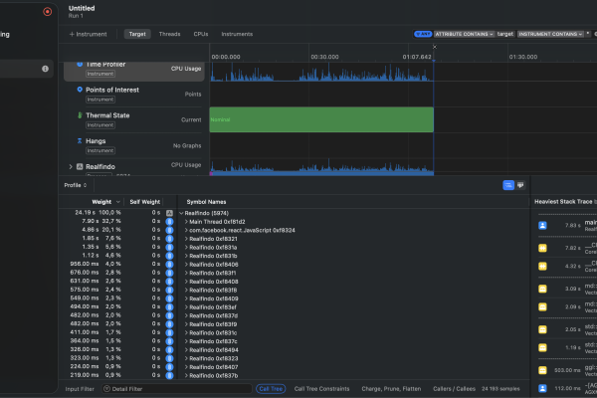The image size is (597, 398).
Task: Click the filter icon inside the Detail Filter field
Action: [107, 389]
